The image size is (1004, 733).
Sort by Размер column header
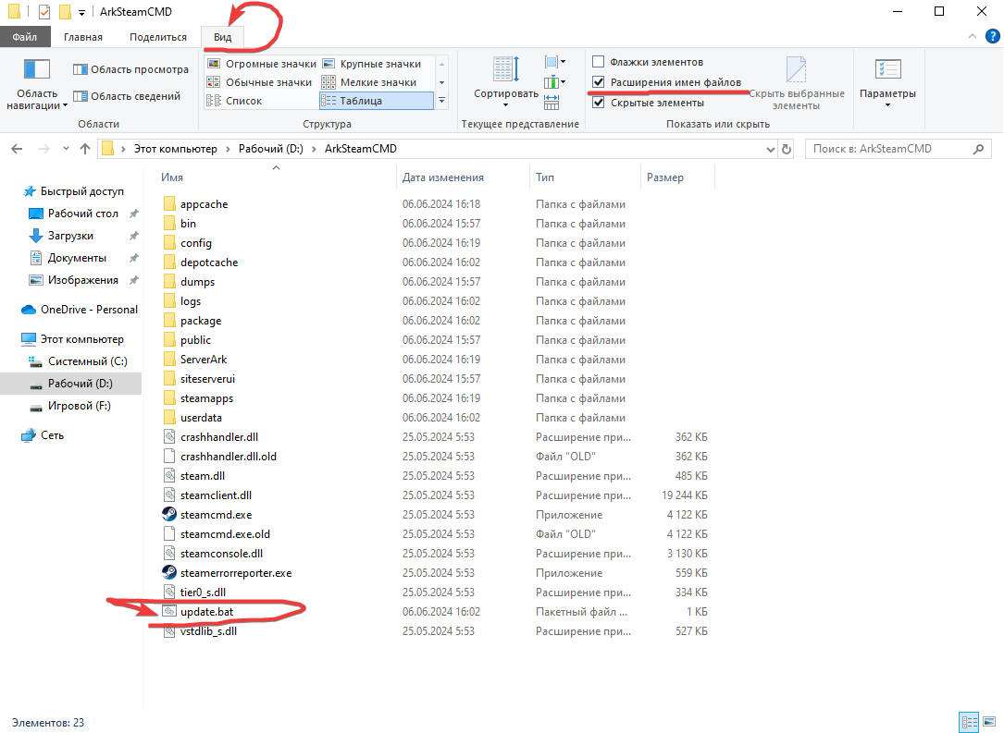(665, 177)
